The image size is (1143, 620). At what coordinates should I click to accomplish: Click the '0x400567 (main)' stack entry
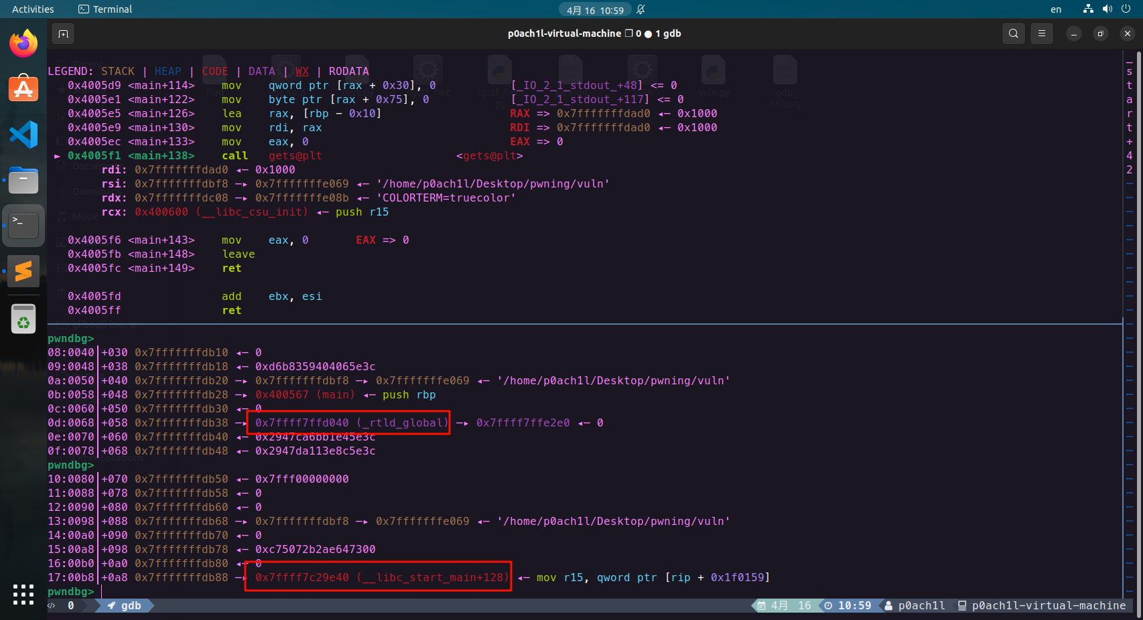[305, 394]
